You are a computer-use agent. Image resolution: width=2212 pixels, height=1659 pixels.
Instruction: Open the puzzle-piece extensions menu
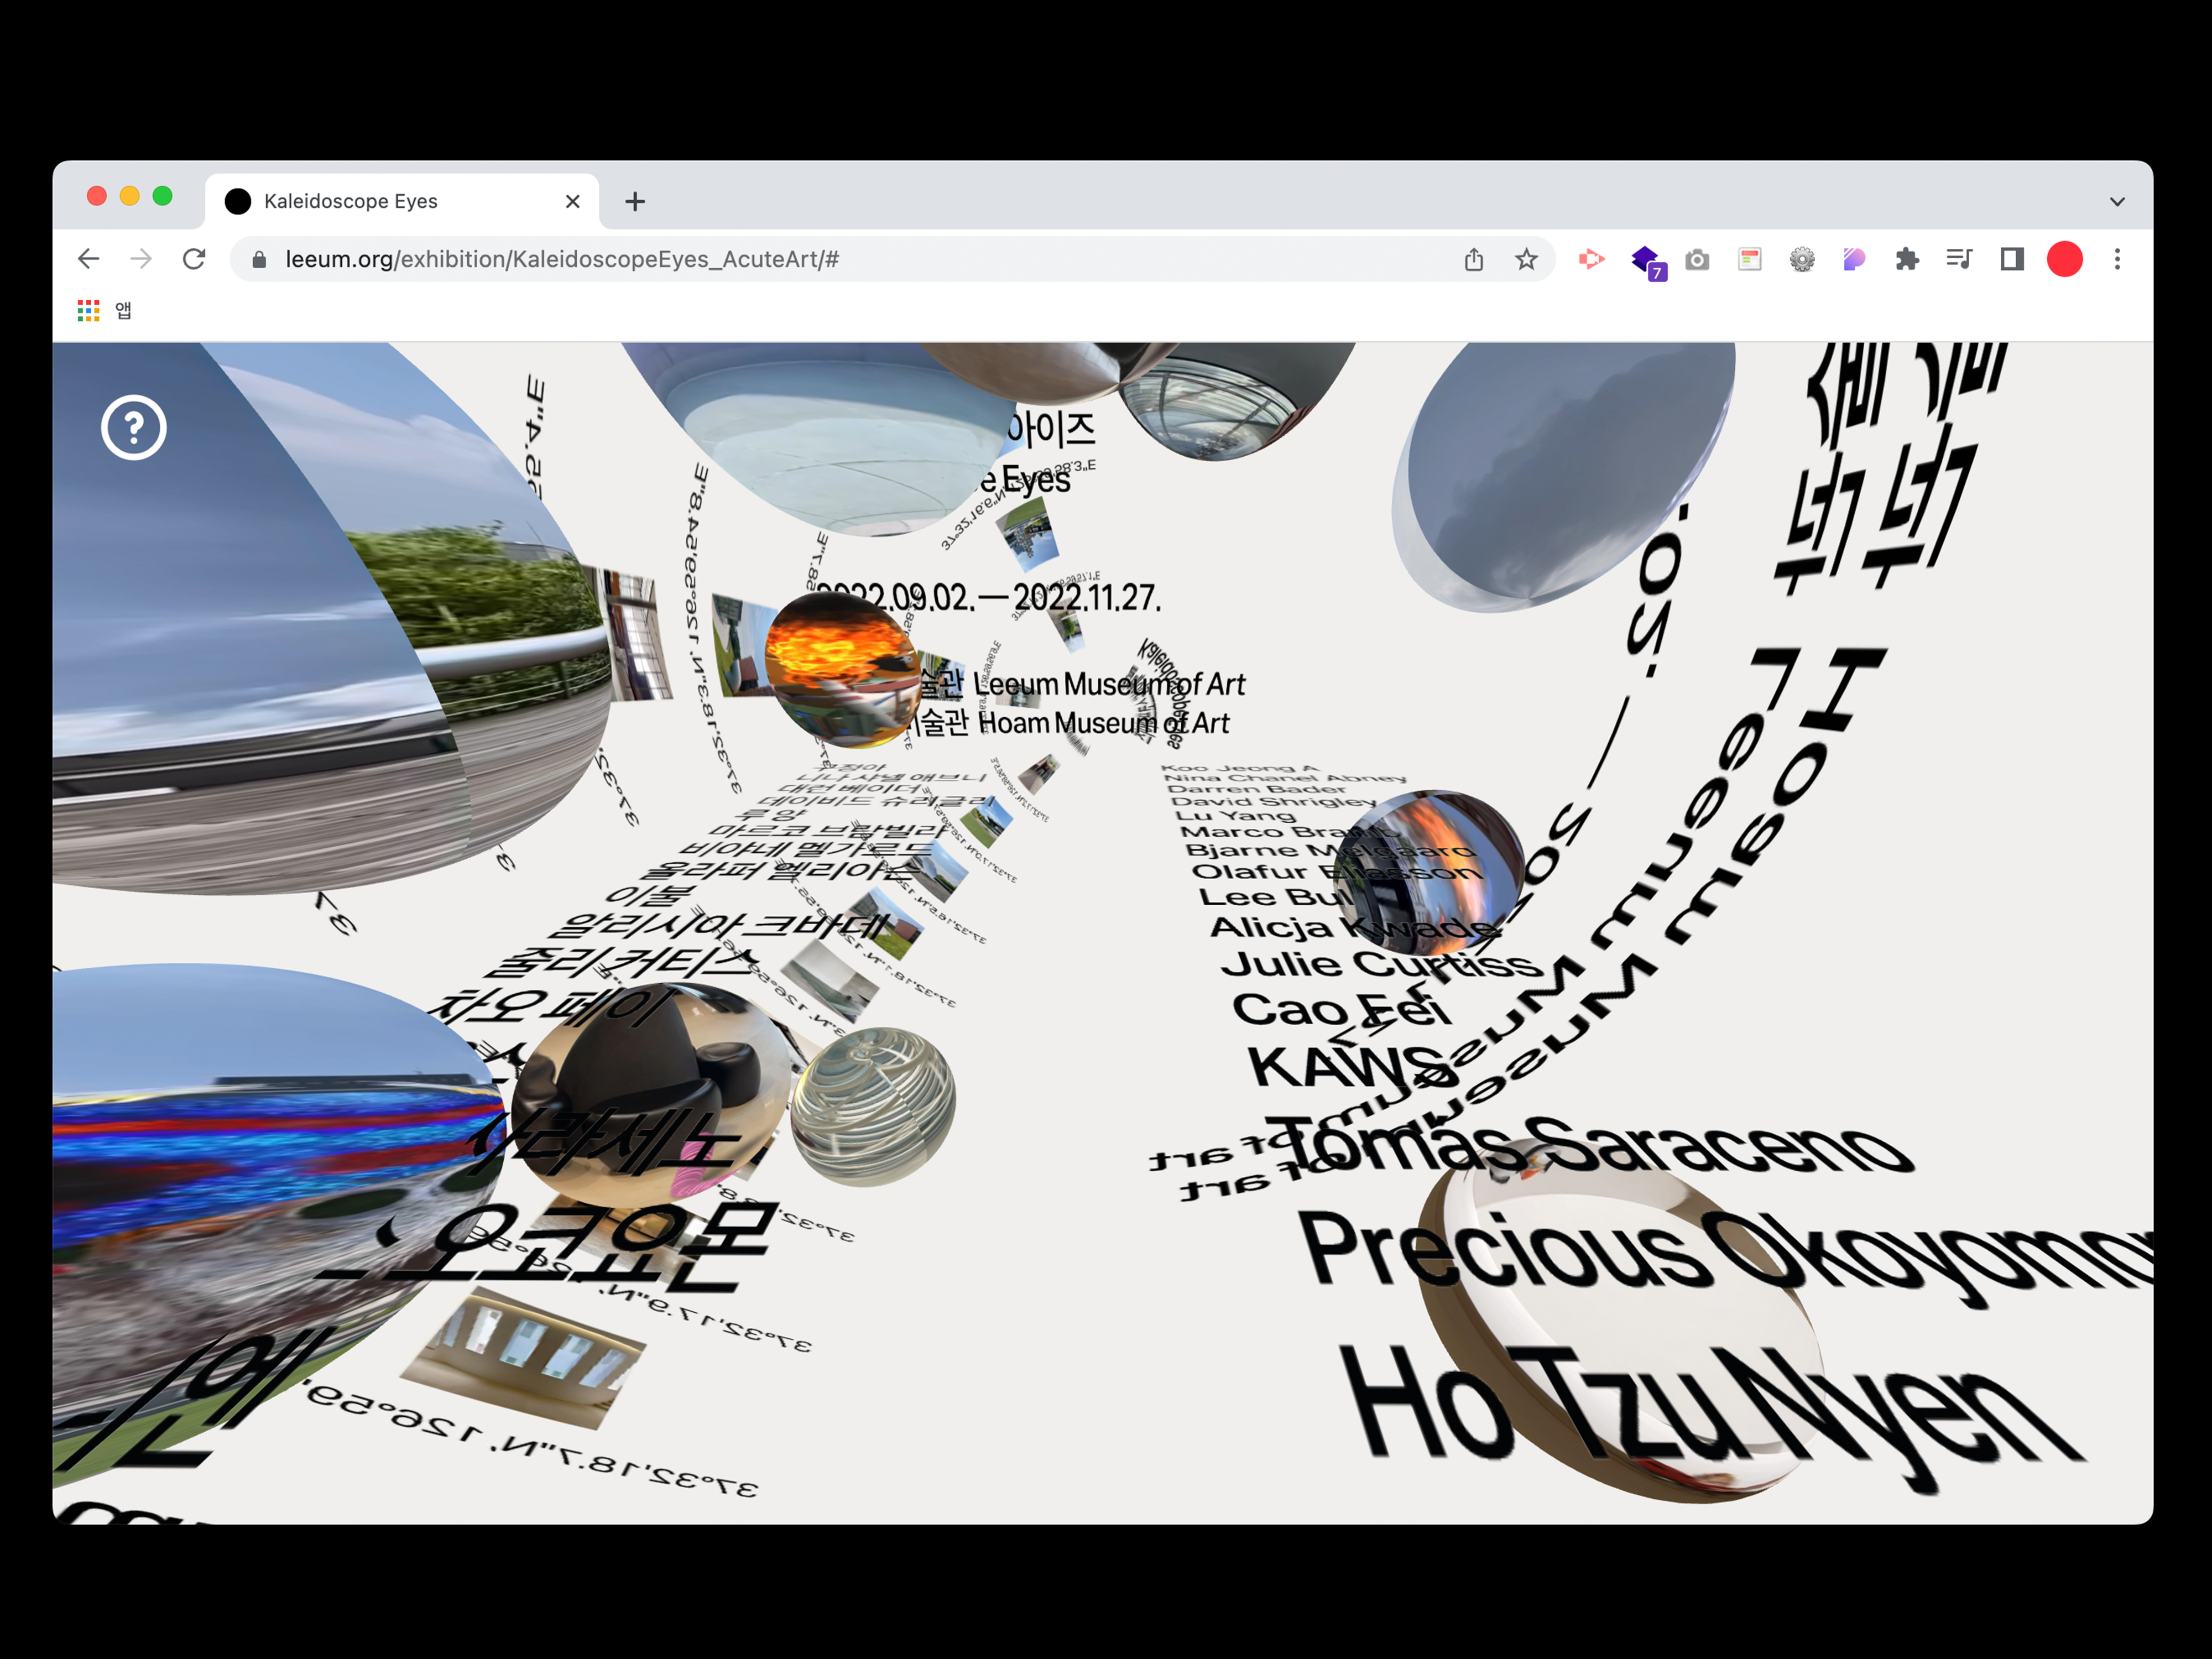pyautogui.click(x=1906, y=260)
